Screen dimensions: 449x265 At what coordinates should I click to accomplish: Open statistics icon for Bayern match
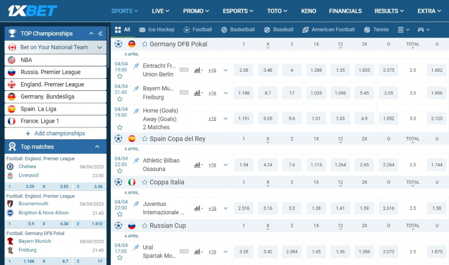tap(198, 93)
